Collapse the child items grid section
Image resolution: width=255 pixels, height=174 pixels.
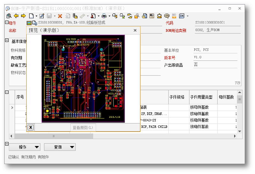pyautogui.click(x=7, y=92)
